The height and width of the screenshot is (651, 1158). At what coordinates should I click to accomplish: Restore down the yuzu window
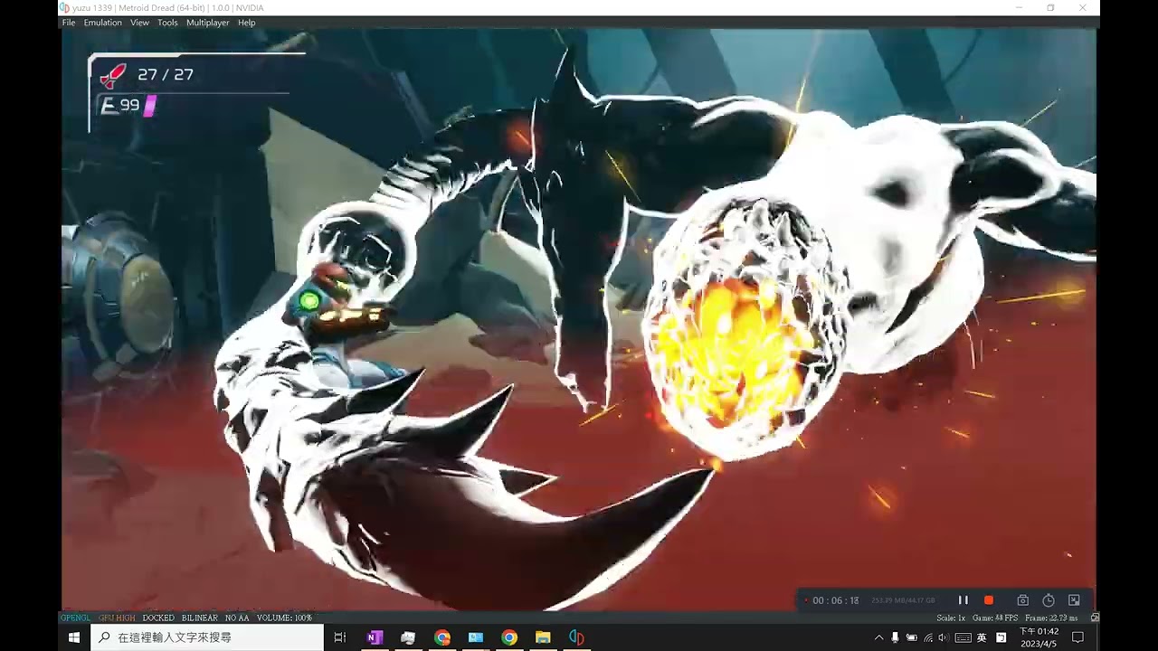(1050, 8)
